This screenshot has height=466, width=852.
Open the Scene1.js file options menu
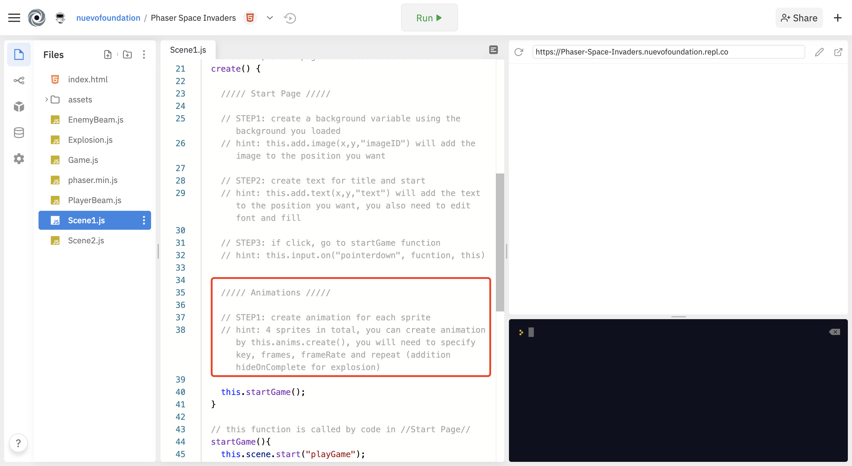144,220
